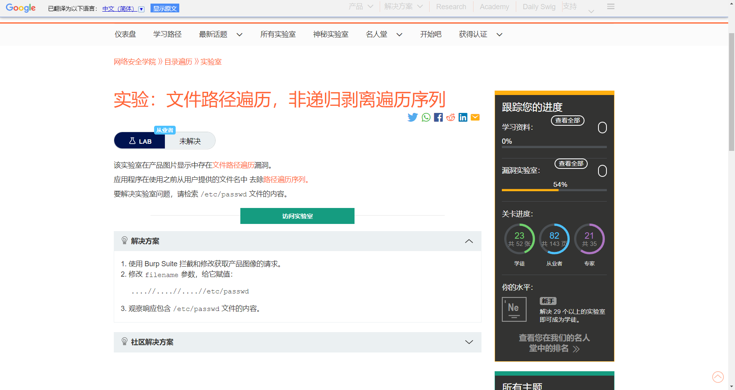This screenshot has height=390, width=735.
Task: Click the 新手 level tag
Action: pyautogui.click(x=548, y=301)
